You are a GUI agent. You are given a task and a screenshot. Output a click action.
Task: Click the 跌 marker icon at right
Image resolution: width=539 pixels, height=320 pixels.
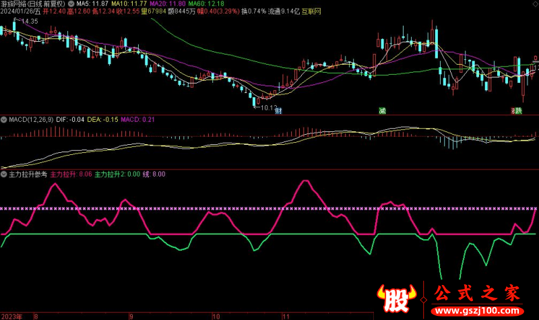coord(518,110)
